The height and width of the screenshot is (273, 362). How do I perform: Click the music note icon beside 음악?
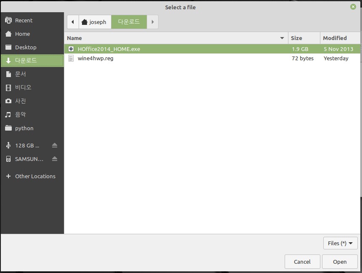8,115
